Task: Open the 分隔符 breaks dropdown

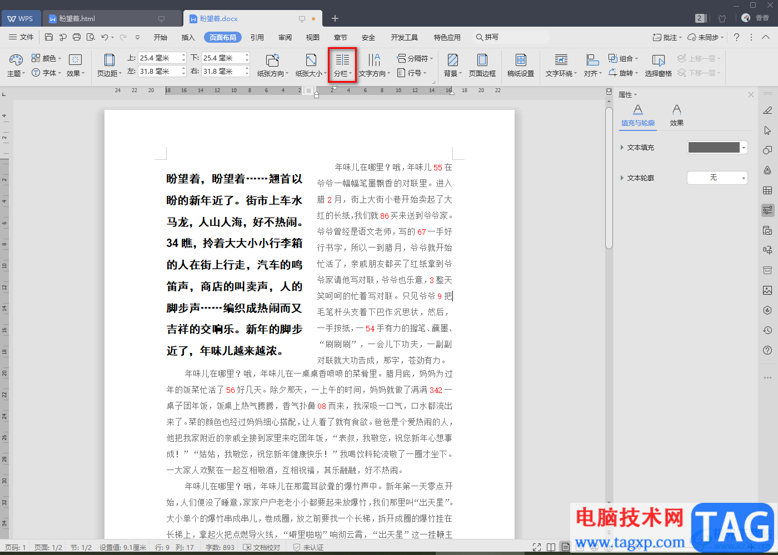Action: [x=415, y=58]
